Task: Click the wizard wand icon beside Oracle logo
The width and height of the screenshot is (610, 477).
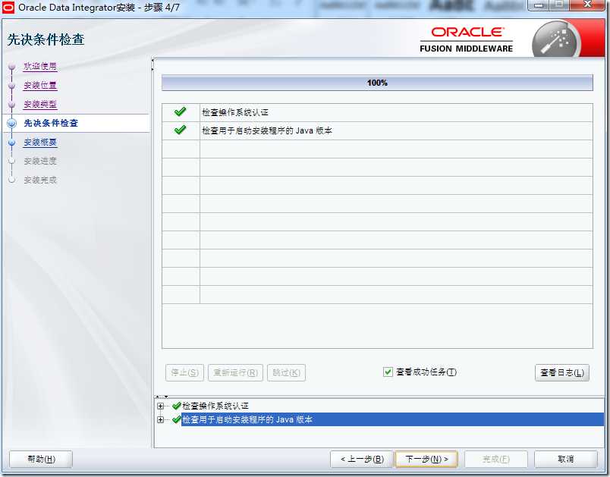Action: (555, 40)
